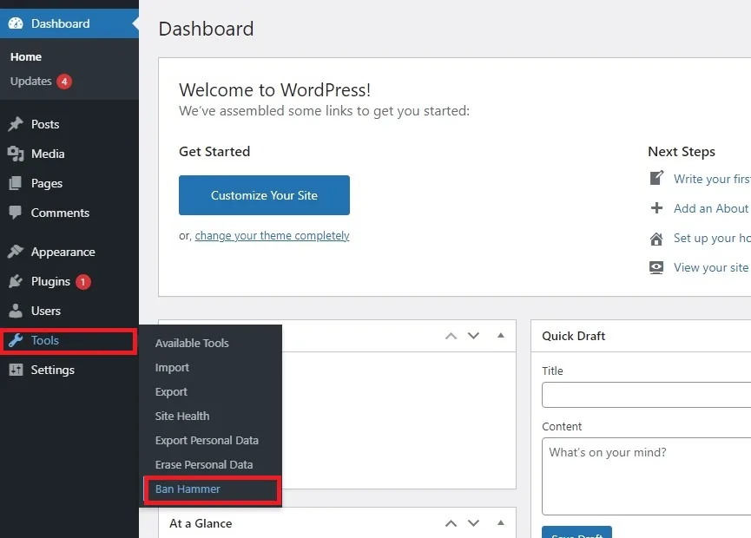Click the screen icon beside View your site

pos(656,267)
